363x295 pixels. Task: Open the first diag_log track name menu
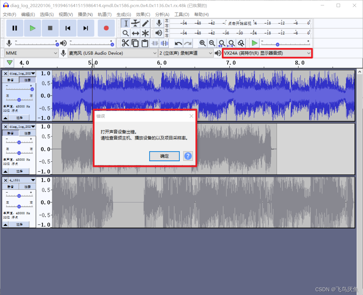[x=22, y=73]
